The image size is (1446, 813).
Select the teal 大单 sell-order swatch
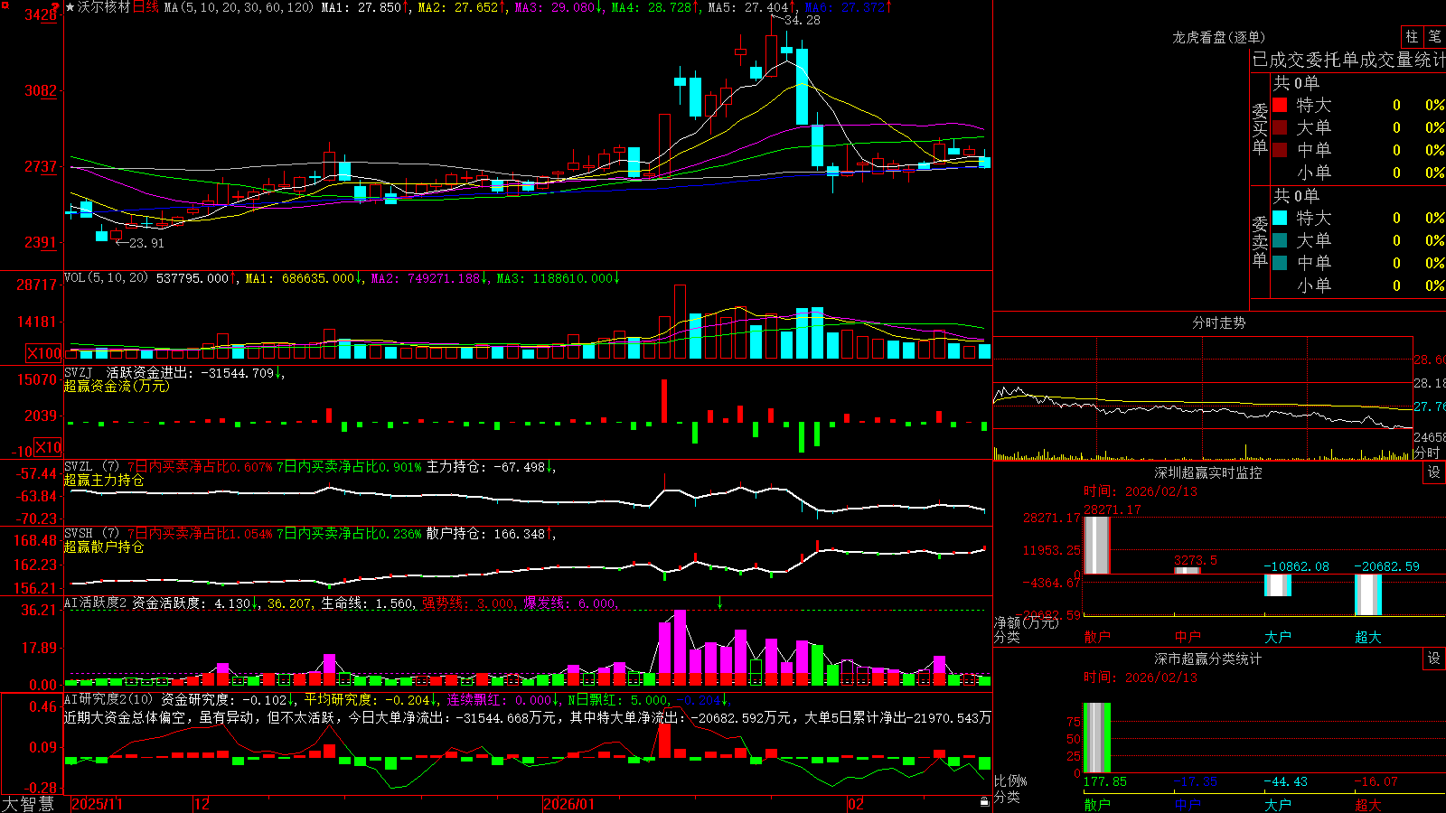pyautogui.click(x=1280, y=240)
